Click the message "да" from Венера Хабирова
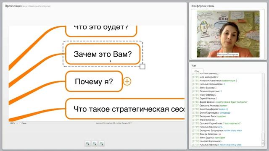Viewport: 269px width, 151px height. 220,134
